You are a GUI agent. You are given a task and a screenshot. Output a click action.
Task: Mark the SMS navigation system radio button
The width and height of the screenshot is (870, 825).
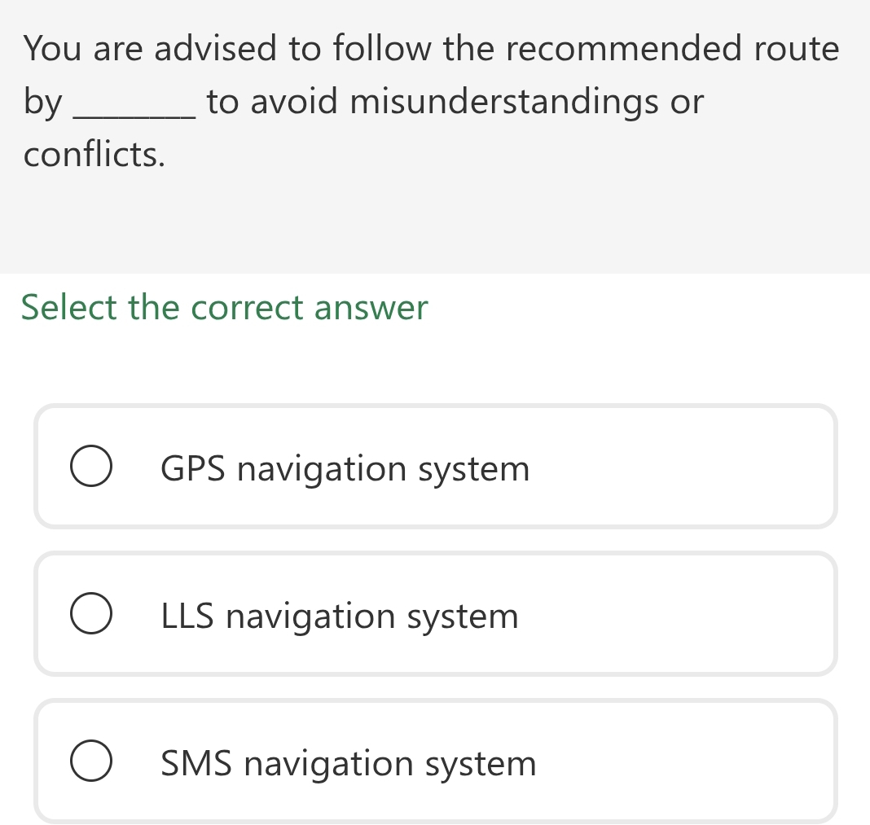coord(91,761)
